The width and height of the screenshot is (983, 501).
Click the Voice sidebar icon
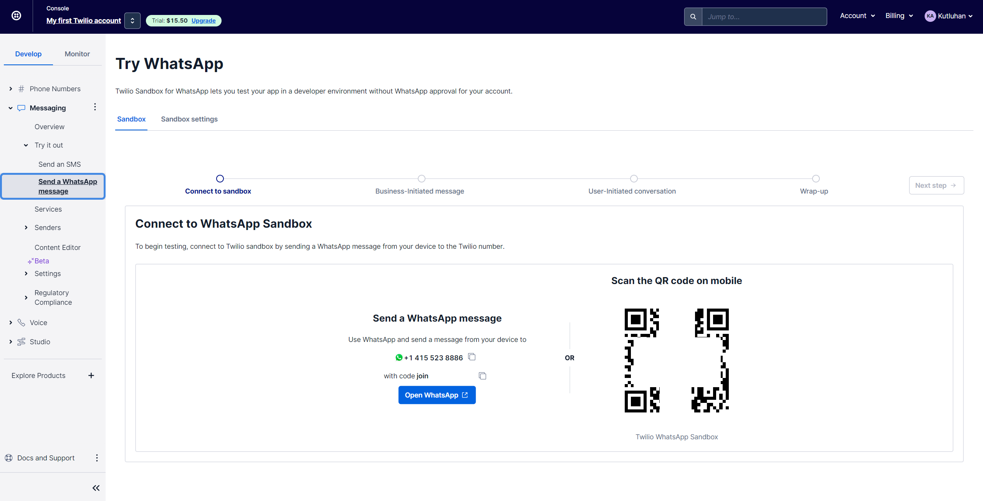click(21, 322)
